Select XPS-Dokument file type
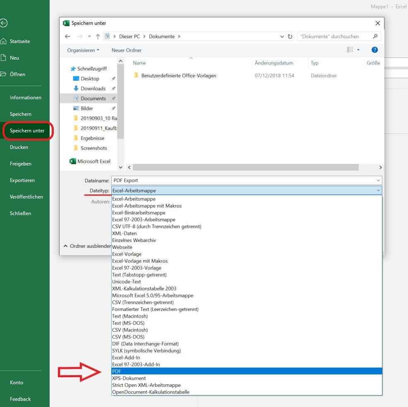This screenshot has width=408, height=407. point(247,378)
